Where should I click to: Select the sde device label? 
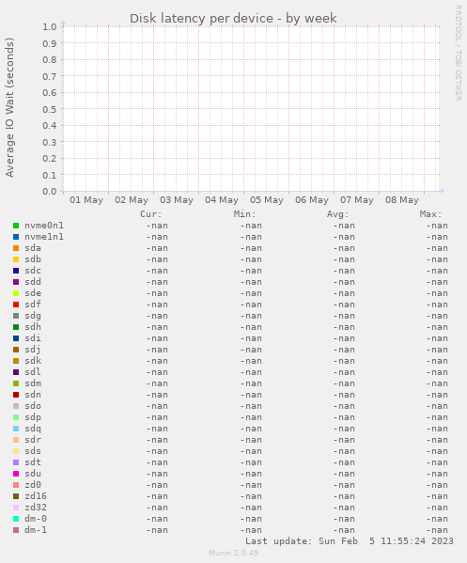pyautogui.click(x=33, y=293)
